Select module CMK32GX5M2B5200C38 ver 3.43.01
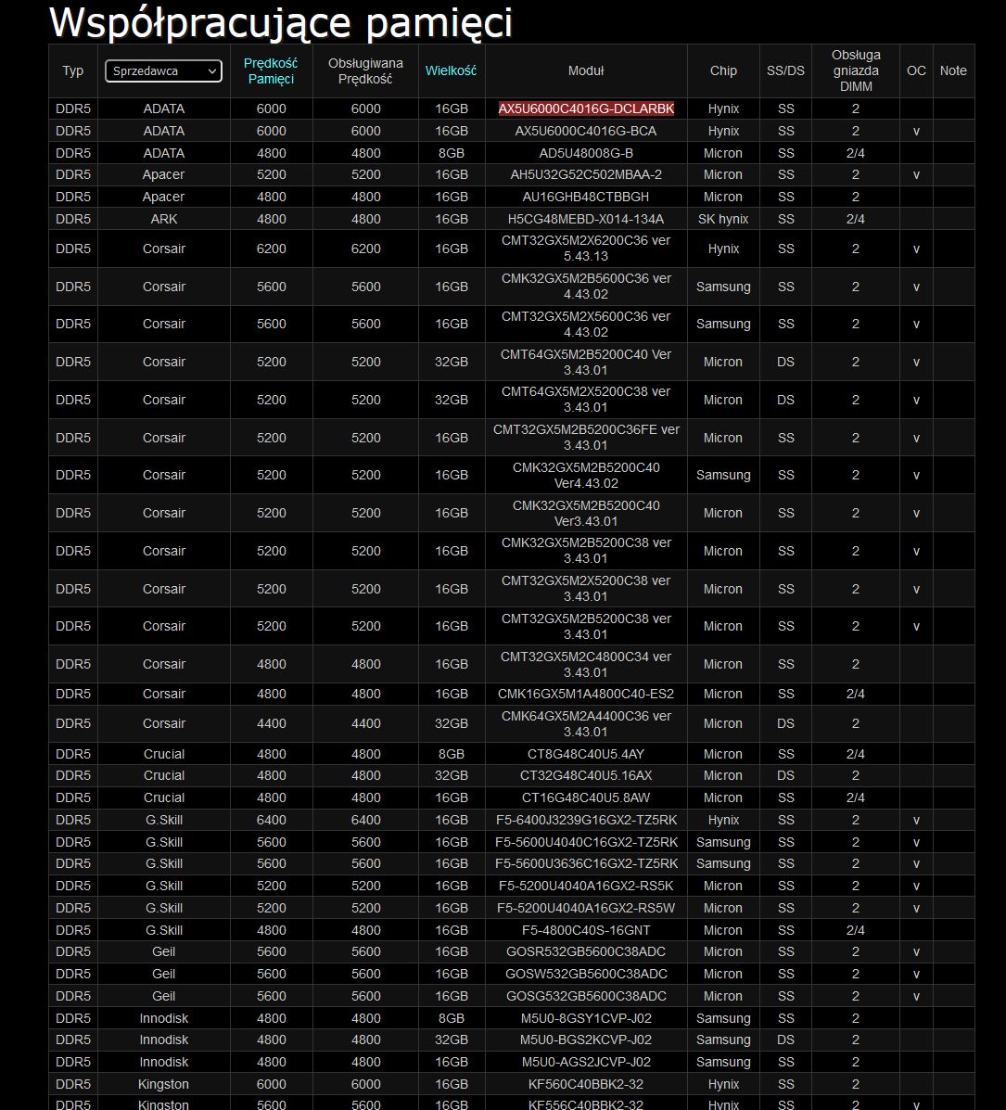 pyautogui.click(x=586, y=551)
